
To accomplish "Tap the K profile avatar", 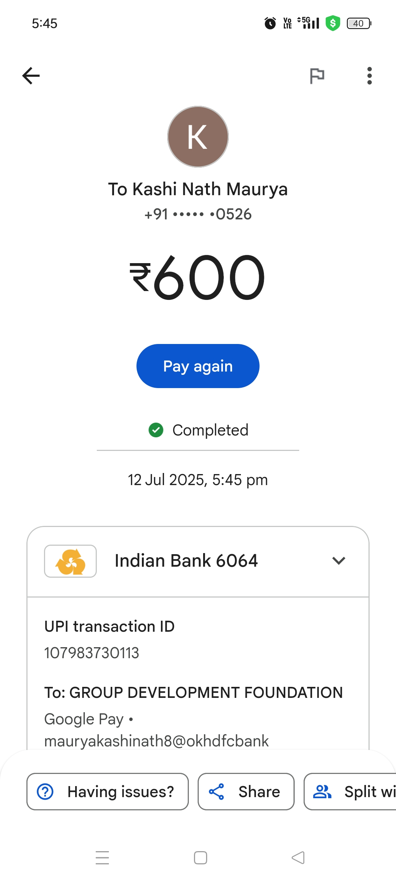I will click(x=198, y=137).
